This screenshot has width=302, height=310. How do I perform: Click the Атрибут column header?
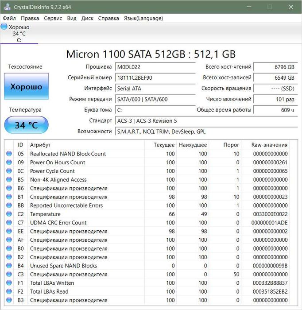86,145
